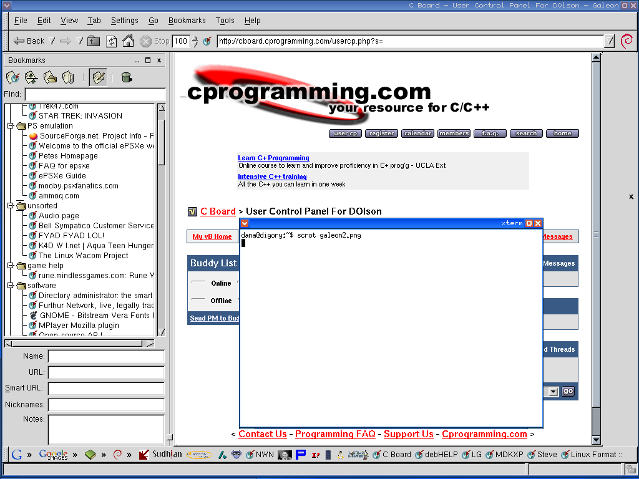Click the new folder icon in Bookmarks toolbar
The image size is (639, 479).
tap(50, 77)
